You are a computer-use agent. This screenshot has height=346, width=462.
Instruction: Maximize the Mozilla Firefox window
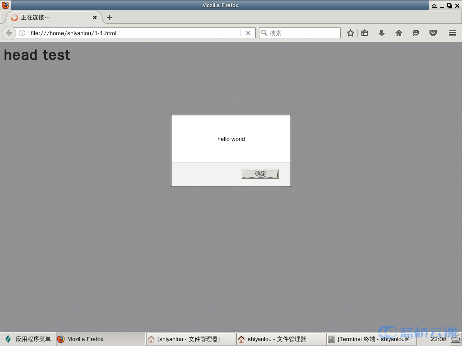pos(449,5)
